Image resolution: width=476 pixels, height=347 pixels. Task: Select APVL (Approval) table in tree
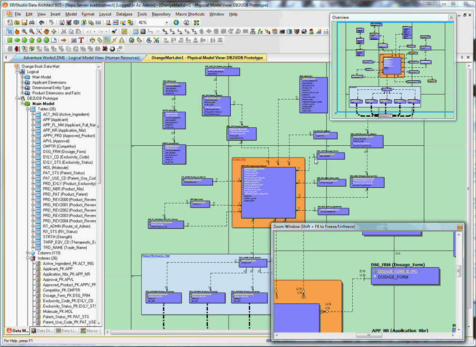point(56,141)
